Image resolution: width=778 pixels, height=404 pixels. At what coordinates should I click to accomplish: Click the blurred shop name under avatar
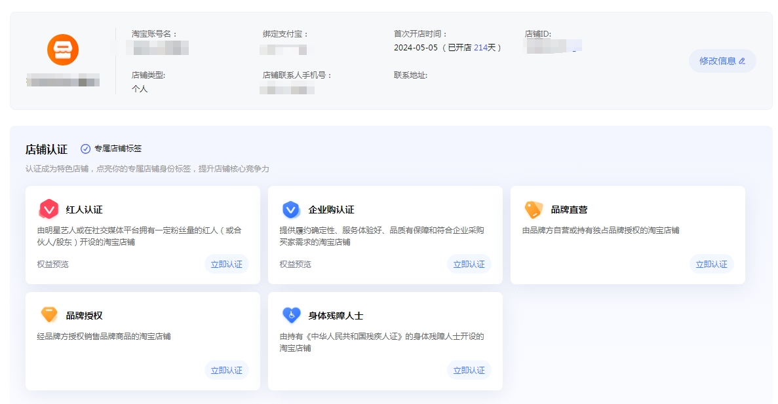click(63, 80)
